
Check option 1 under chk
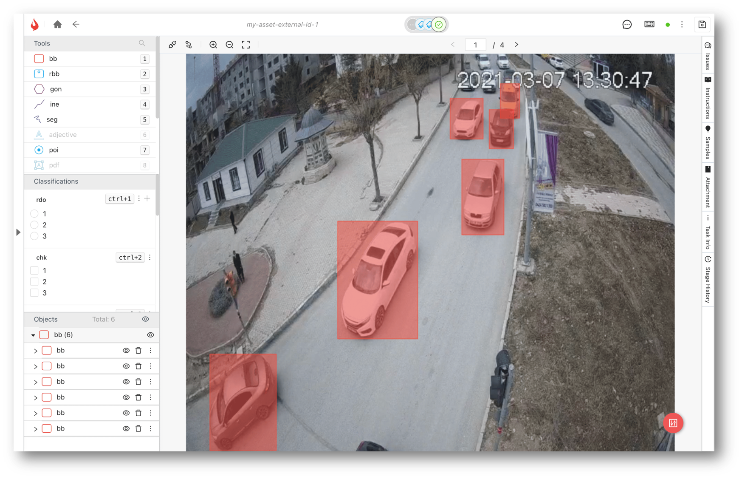click(34, 270)
